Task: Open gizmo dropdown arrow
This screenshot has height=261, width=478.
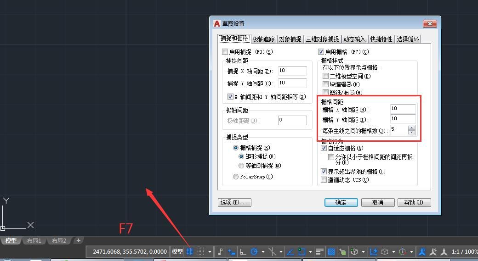Action: pos(411,252)
